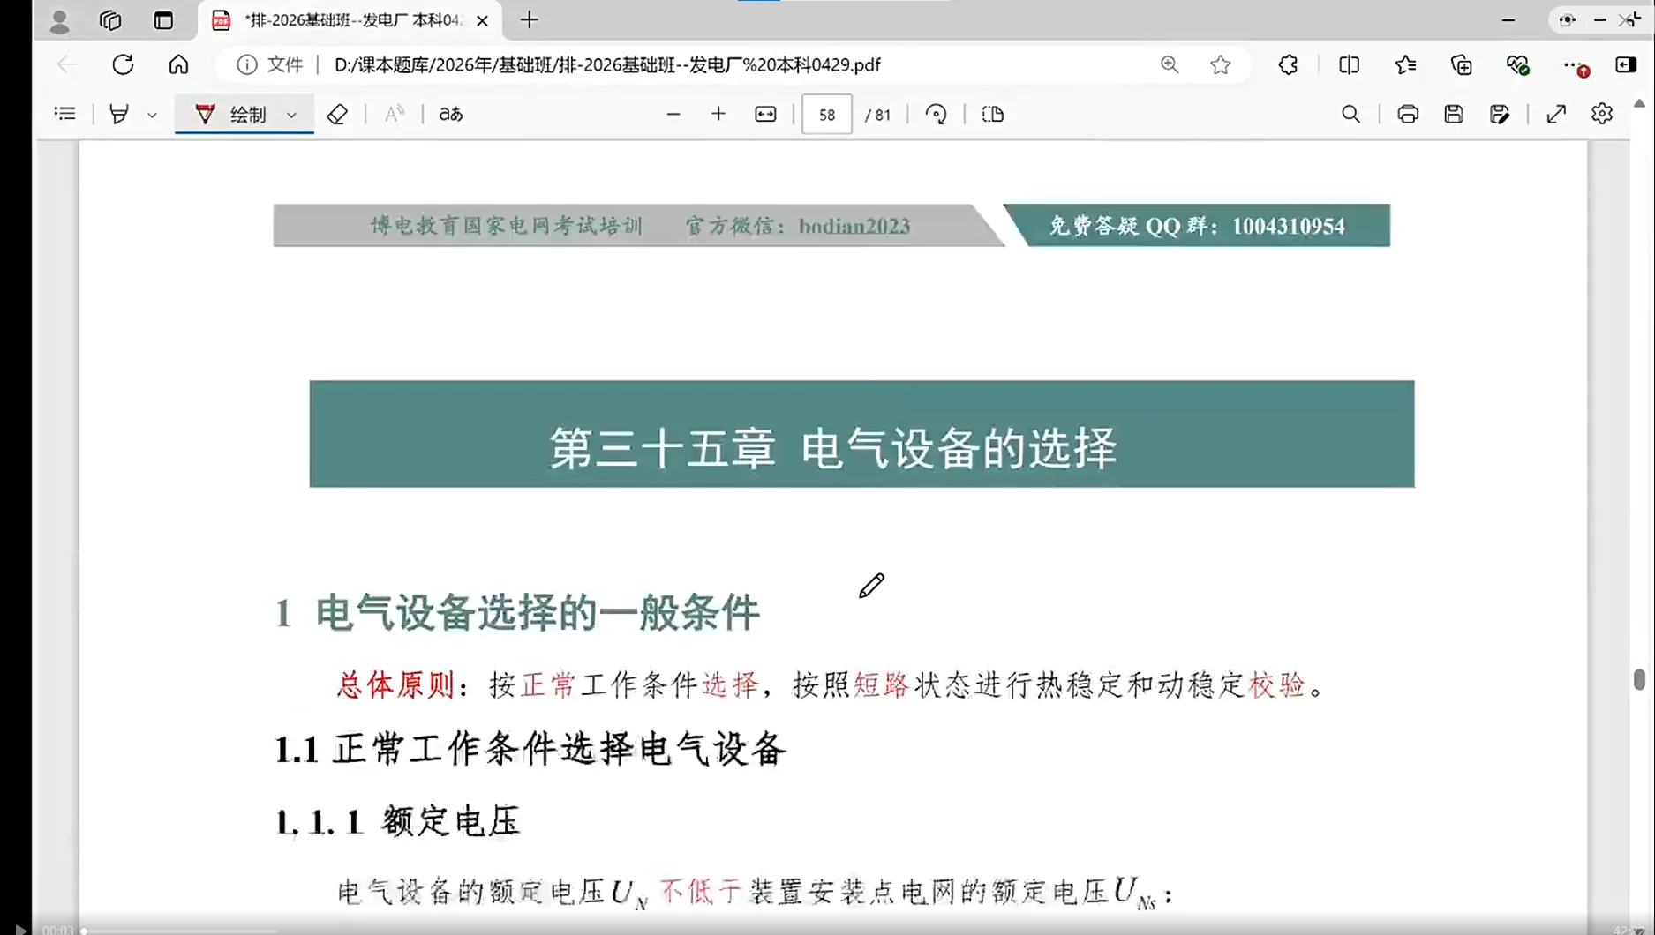Click the red words 不低于

pos(701,893)
